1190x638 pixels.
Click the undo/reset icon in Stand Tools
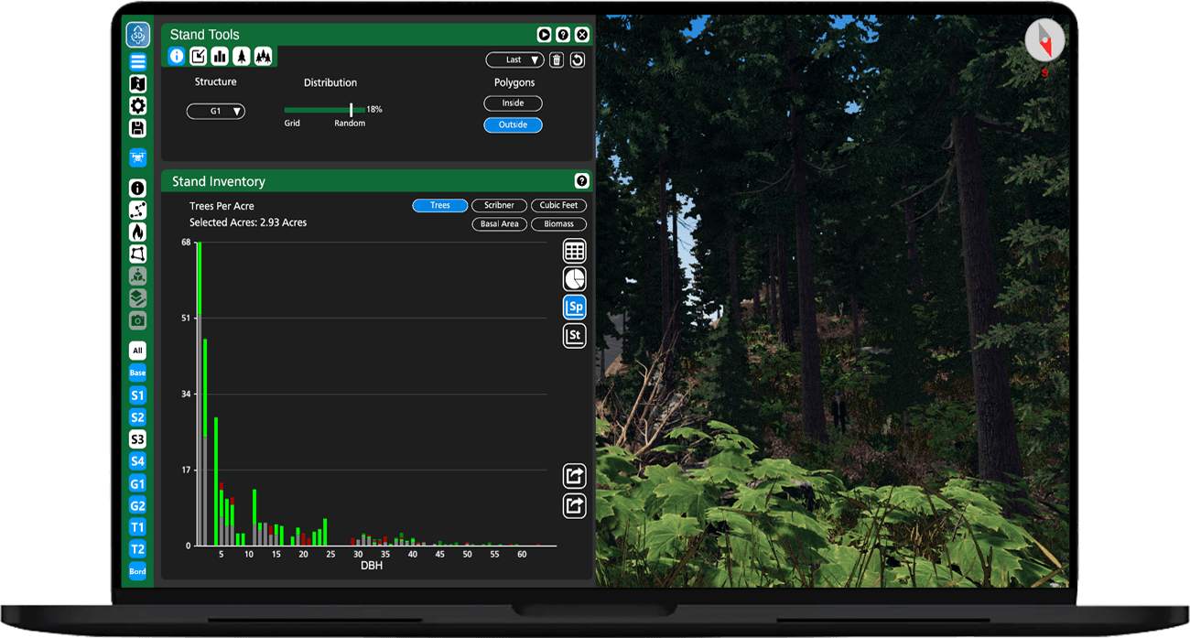(x=579, y=59)
